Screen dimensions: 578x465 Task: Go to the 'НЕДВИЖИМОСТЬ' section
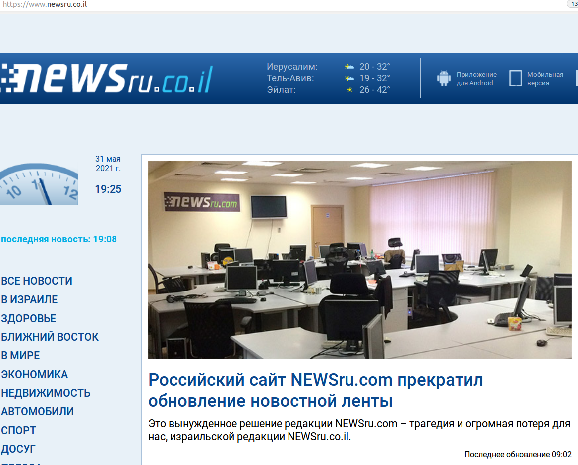46,393
